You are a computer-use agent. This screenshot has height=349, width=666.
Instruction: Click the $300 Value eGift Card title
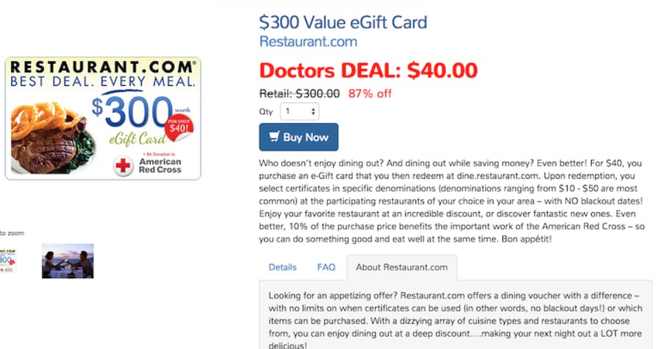pyautogui.click(x=343, y=22)
